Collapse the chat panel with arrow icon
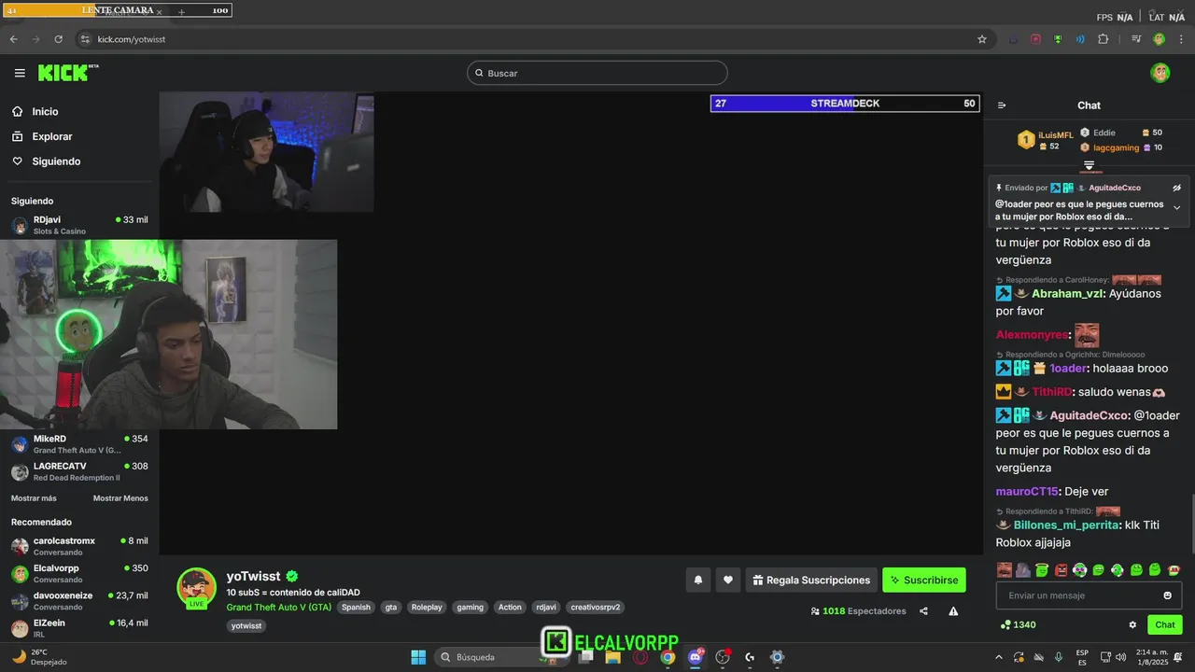The image size is (1195, 672). point(1002,105)
